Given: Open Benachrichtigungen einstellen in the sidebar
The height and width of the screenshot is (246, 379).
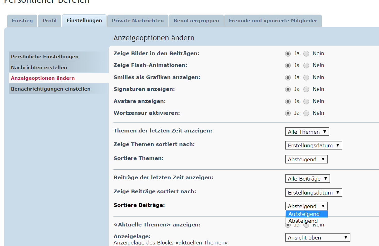Looking at the screenshot, I should pyautogui.click(x=51, y=89).
